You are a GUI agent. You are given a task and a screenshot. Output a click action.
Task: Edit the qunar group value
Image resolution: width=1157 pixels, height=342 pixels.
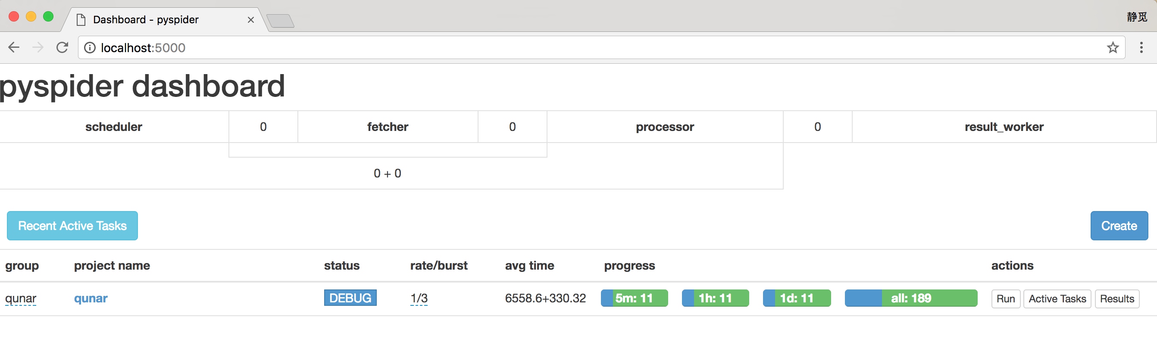tap(21, 298)
